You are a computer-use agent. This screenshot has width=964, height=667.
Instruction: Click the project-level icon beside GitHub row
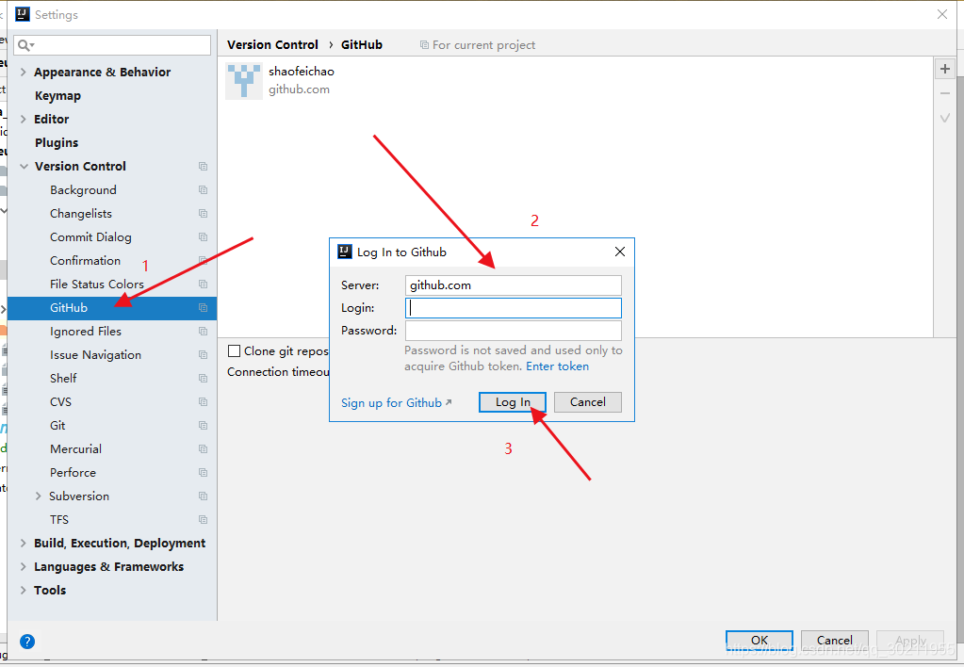tap(203, 308)
